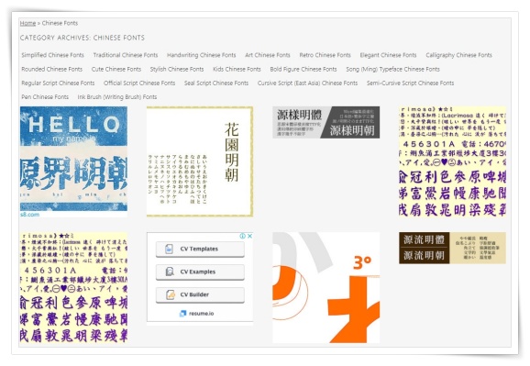
Task: Click the CV Templates ad button
Action: pyautogui.click(x=200, y=249)
